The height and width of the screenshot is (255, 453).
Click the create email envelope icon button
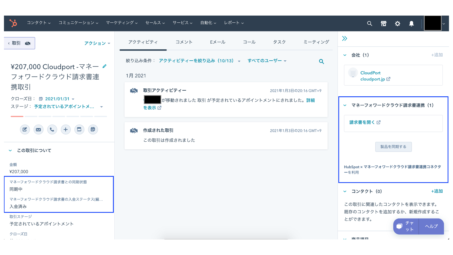tap(39, 129)
